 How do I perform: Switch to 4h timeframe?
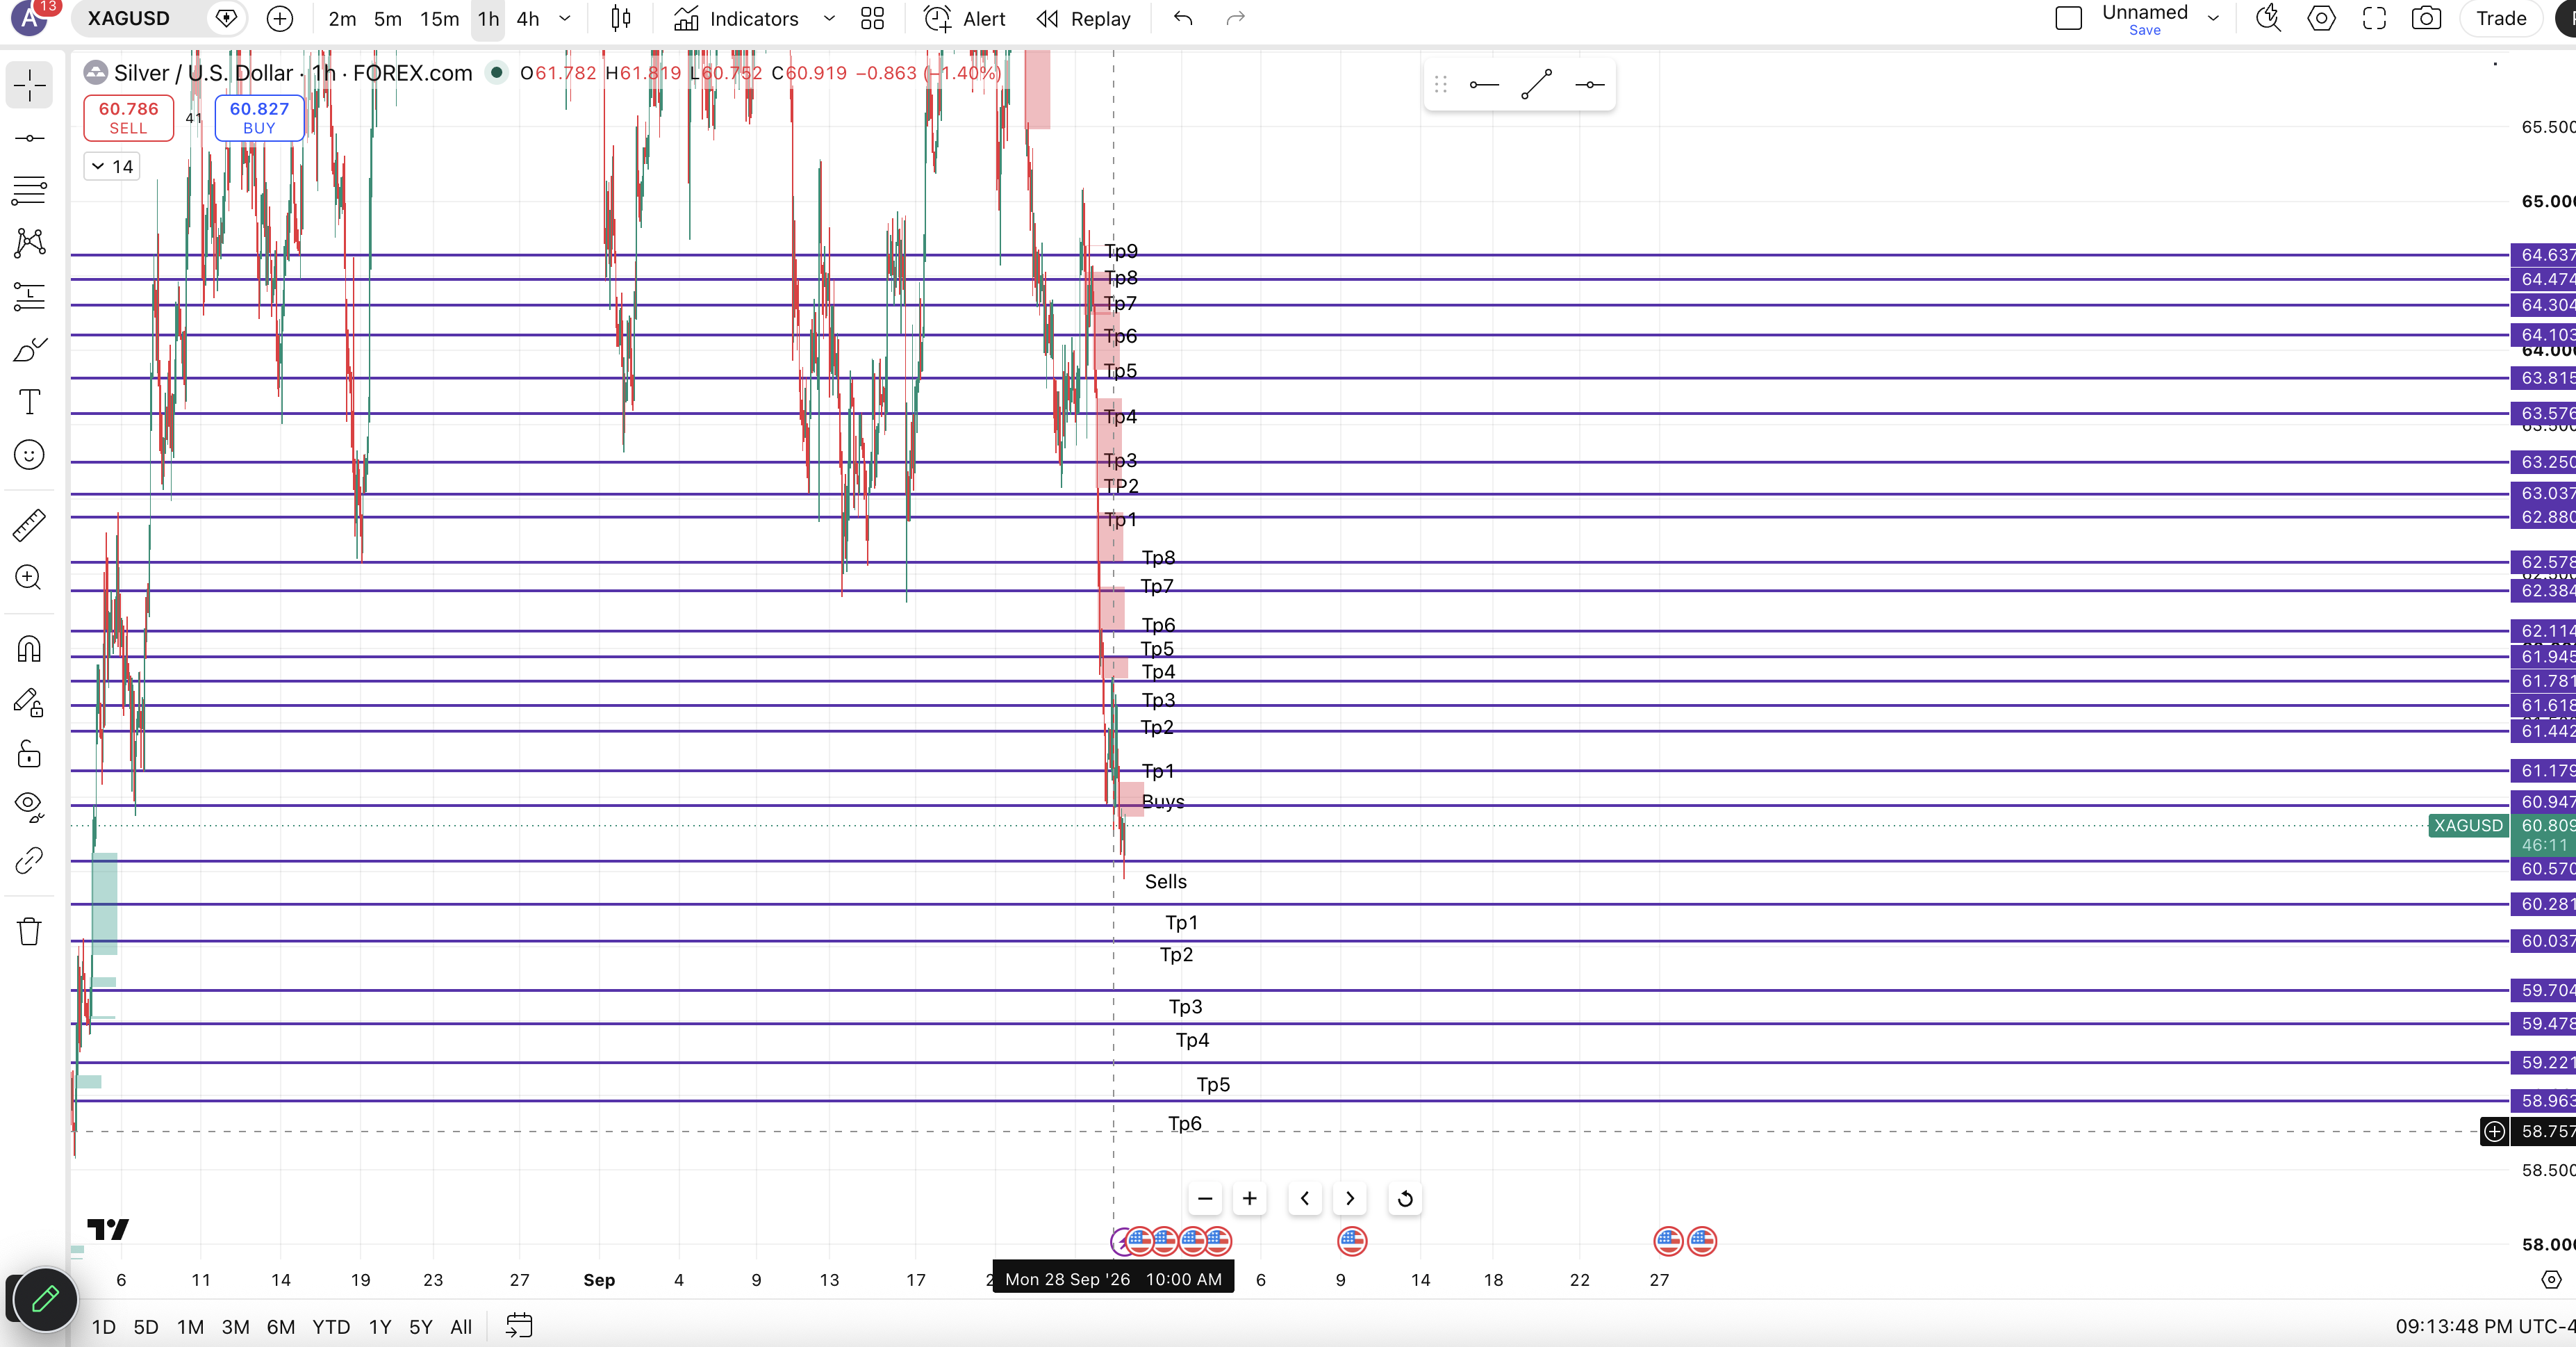(528, 18)
